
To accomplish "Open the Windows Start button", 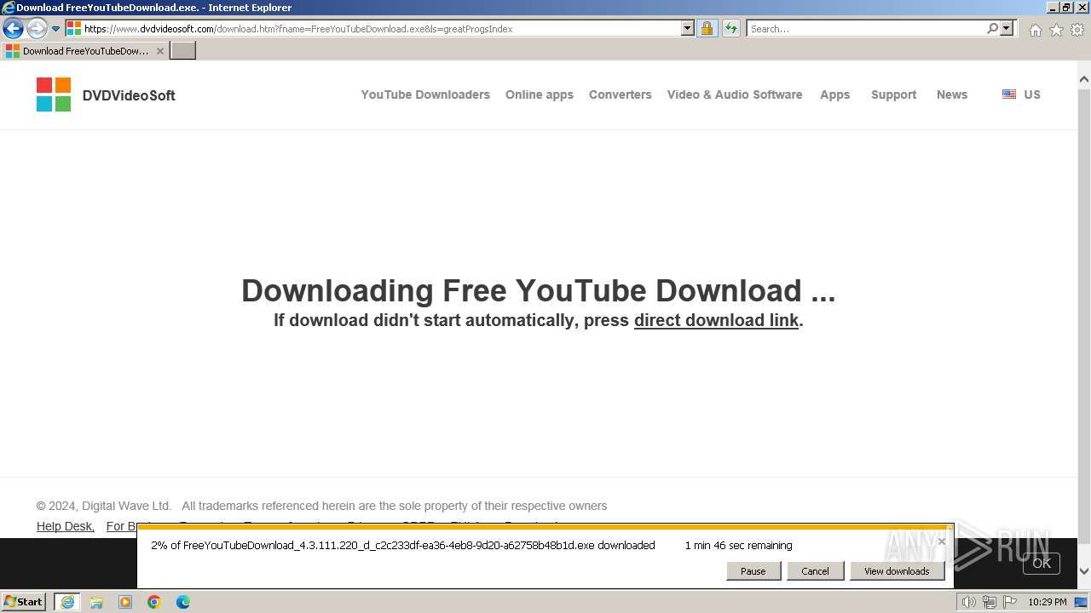I will [24, 602].
